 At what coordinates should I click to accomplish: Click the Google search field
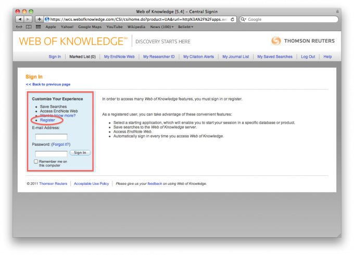pos(289,19)
